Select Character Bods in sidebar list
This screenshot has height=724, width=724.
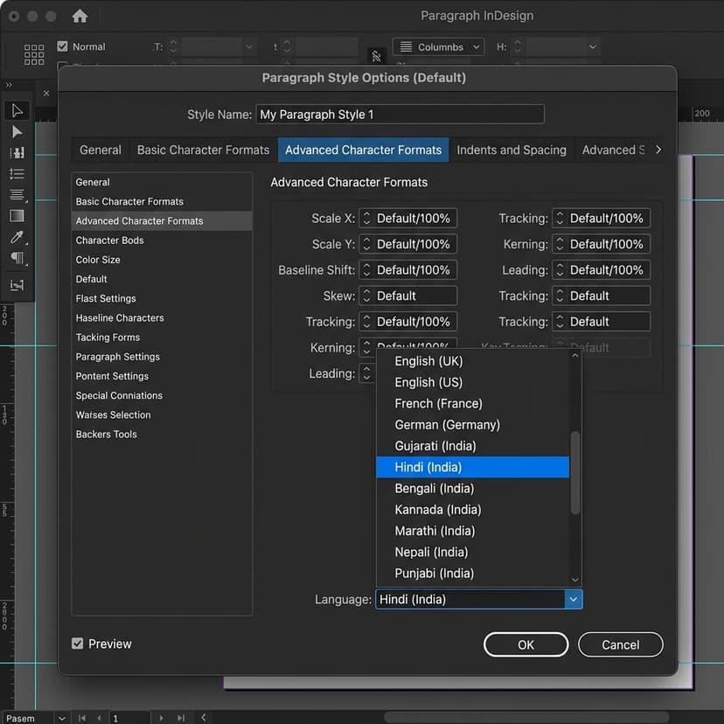click(x=162, y=240)
